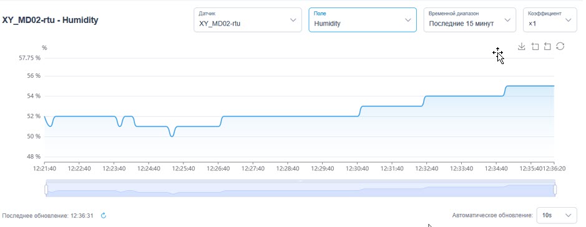Click the 12:34:40 time axis label
The width and height of the screenshot is (586, 227).
click(496, 169)
